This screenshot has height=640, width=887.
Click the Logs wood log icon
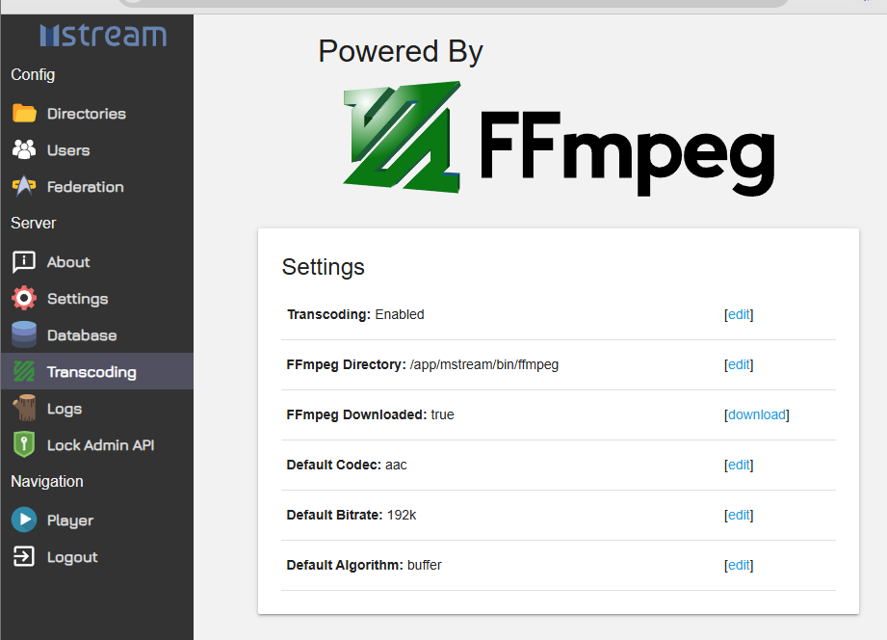click(24, 409)
